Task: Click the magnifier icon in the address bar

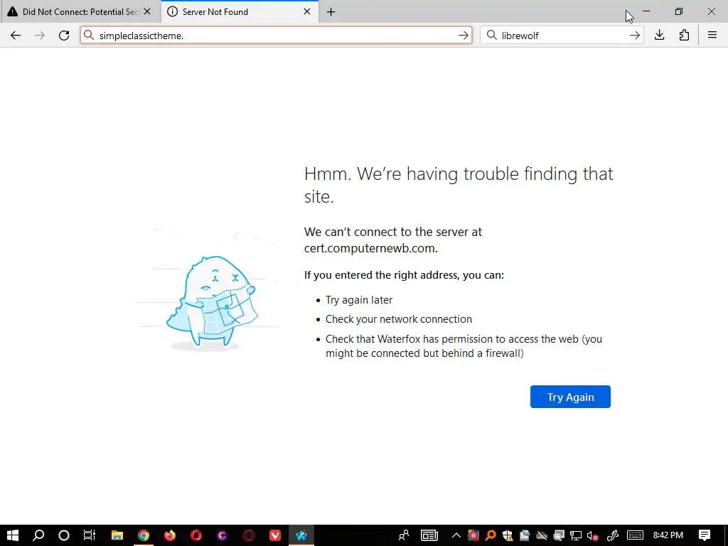Action: 89,36
